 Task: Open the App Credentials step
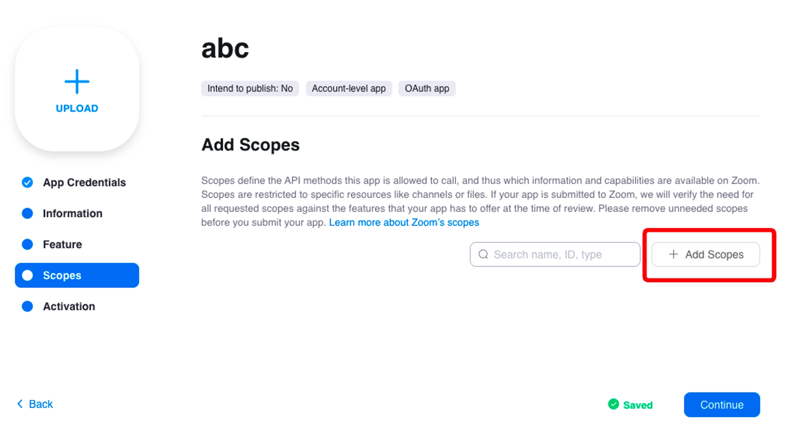point(84,182)
